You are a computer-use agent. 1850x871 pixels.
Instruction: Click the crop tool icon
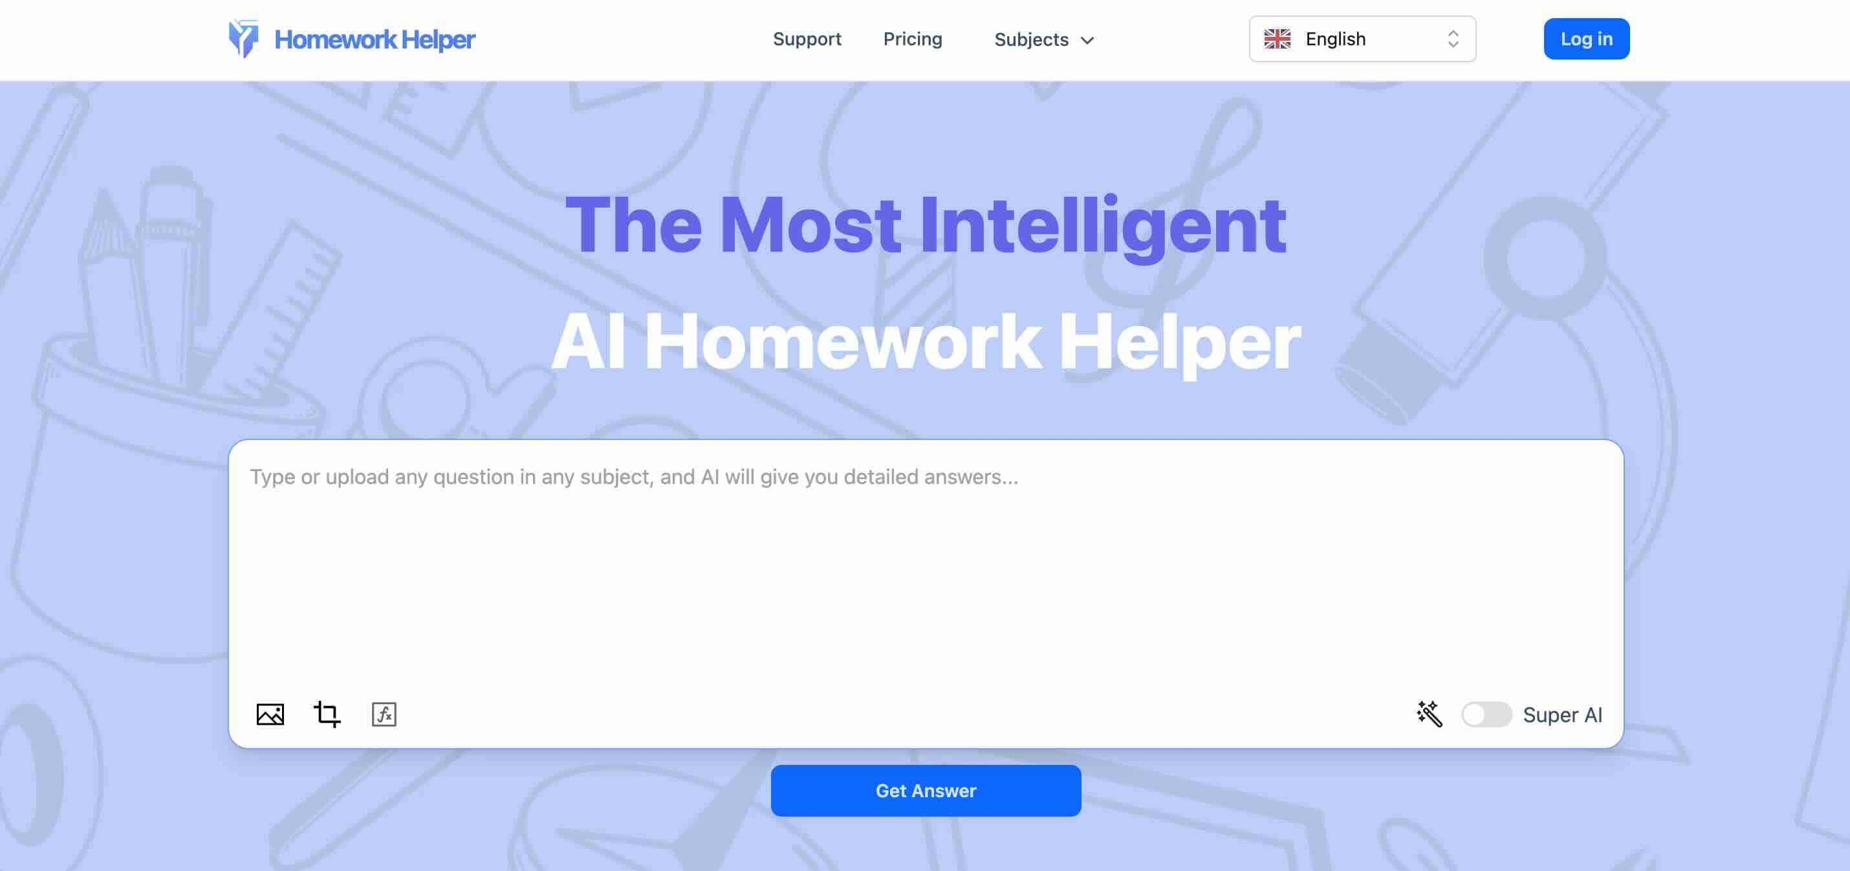(327, 714)
